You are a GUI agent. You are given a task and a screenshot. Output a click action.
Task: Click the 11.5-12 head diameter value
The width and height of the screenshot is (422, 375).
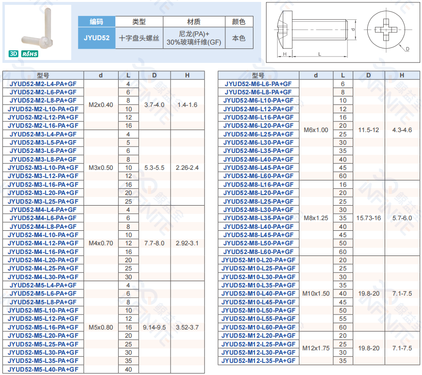click(x=368, y=130)
